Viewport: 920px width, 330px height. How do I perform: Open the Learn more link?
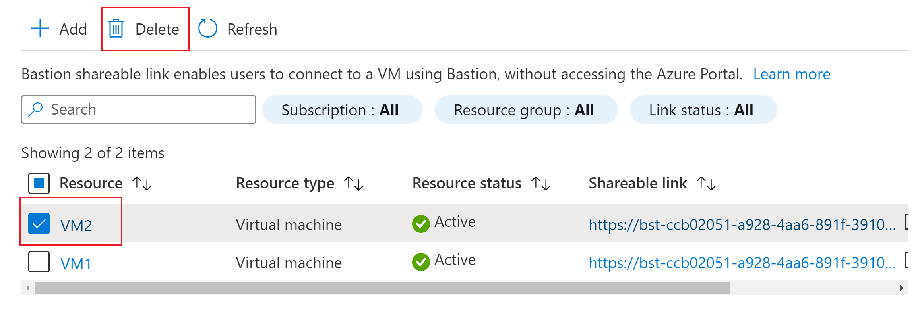[x=792, y=74]
